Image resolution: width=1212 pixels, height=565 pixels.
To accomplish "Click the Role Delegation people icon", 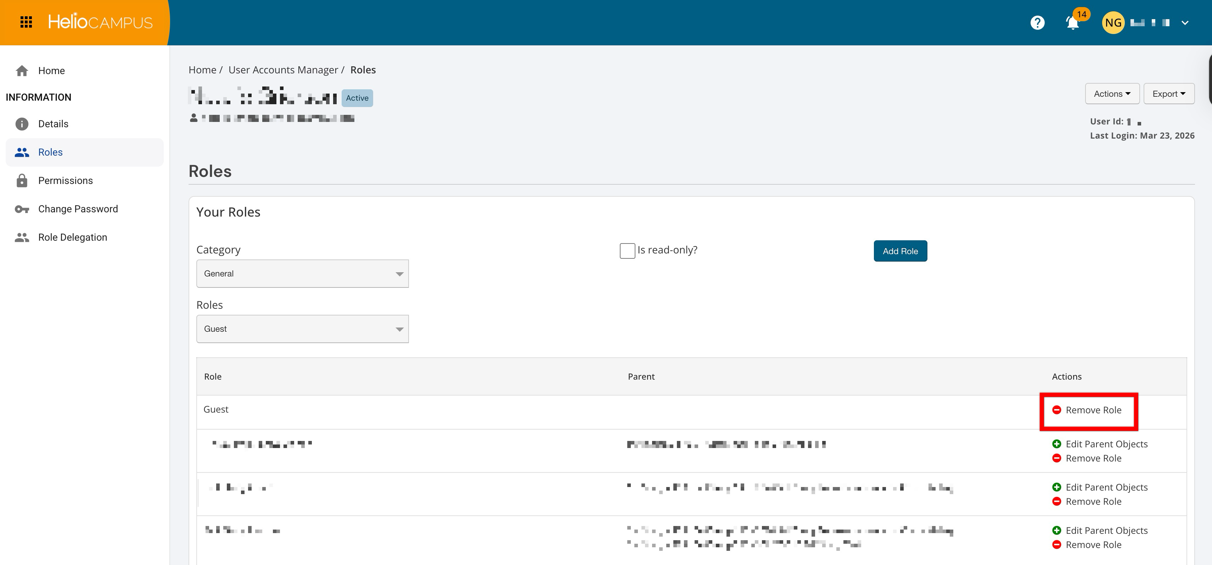I will (22, 237).
